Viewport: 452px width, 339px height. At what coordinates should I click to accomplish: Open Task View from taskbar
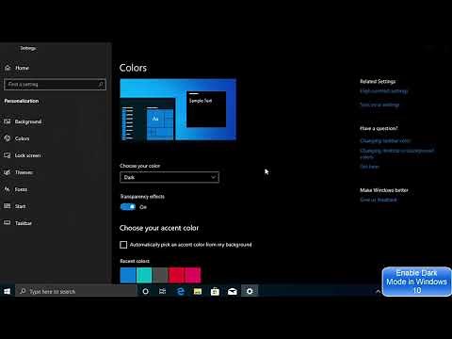pyautogui.click(x=162, y=291)
